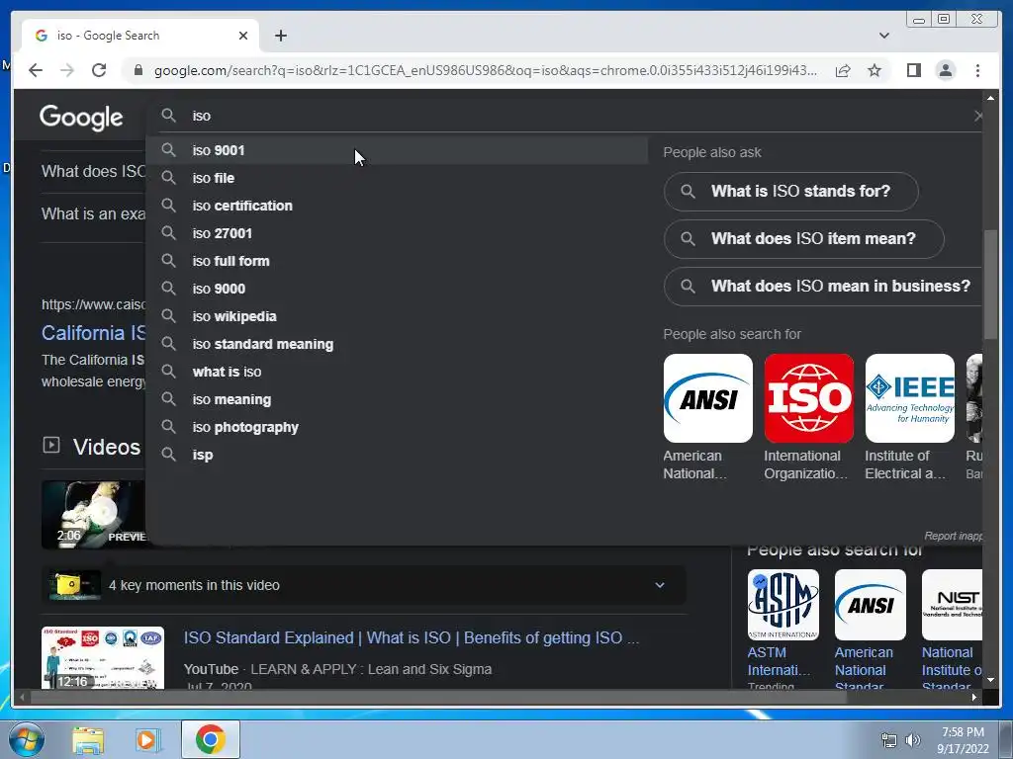Open Chrome's three-dot menu
1013x759 pixels.
pyautogui.click(x=977, y=70)
